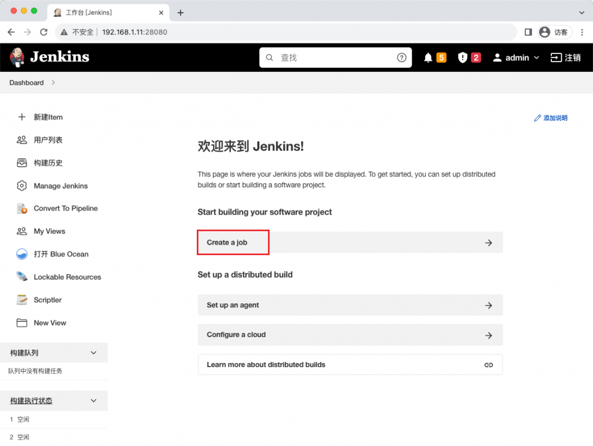Go back in browser history

pos(12,32)
